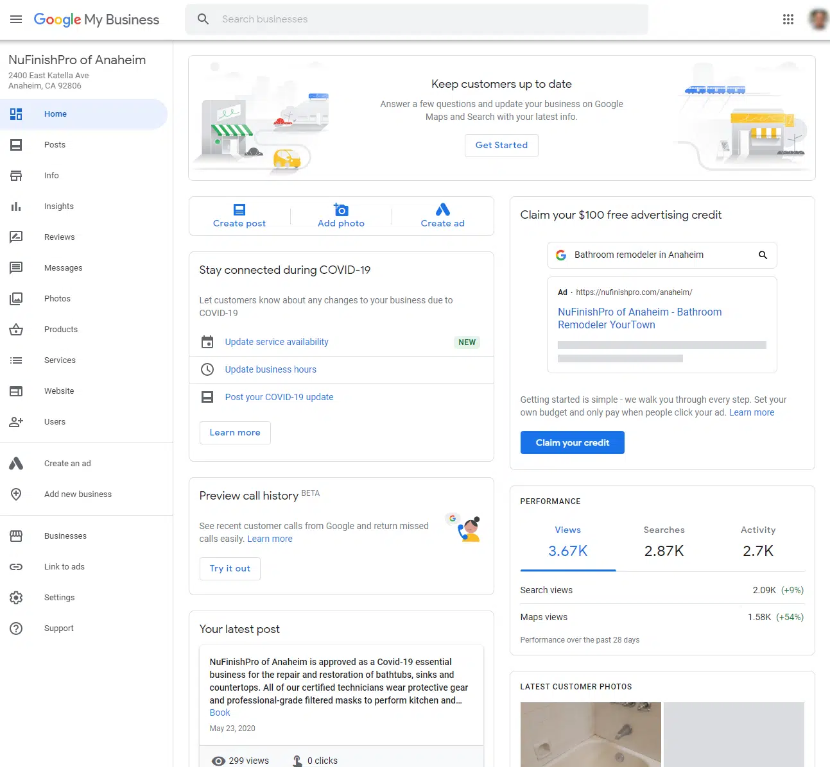
Task: Select Products in the sidebar
Action: [83, 330]
